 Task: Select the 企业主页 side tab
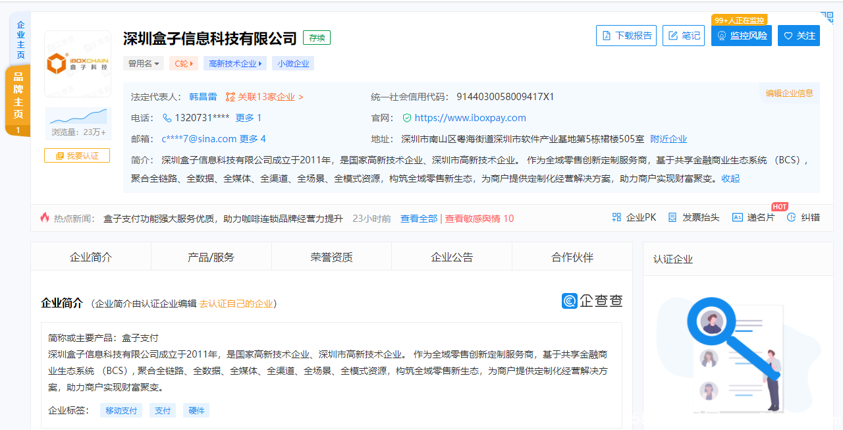pos(20,39)
